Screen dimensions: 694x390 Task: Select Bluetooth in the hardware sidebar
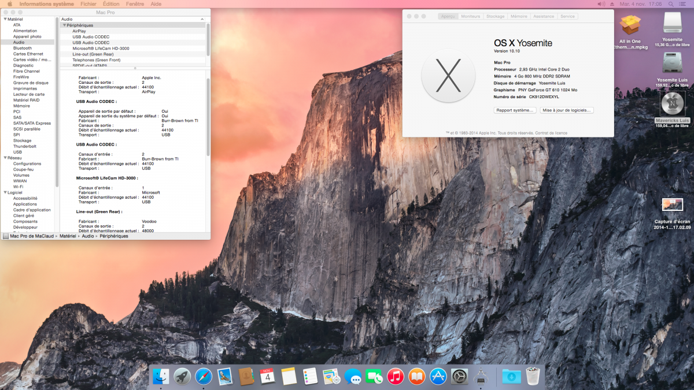[23, 48]
